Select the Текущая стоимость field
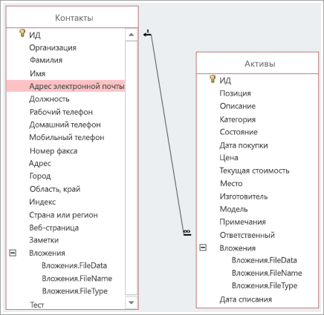 pos(255,170)
